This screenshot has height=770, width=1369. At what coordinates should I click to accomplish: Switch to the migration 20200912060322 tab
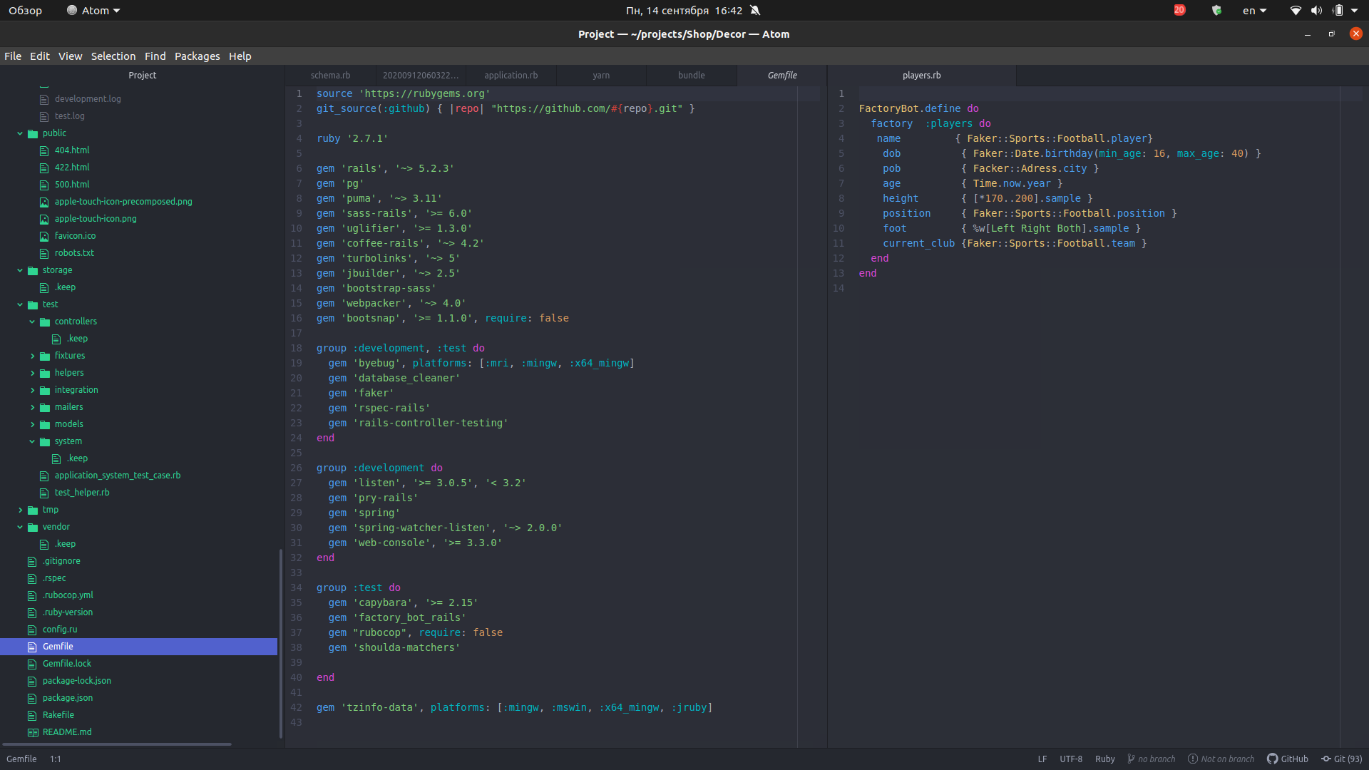pos(421,76)
